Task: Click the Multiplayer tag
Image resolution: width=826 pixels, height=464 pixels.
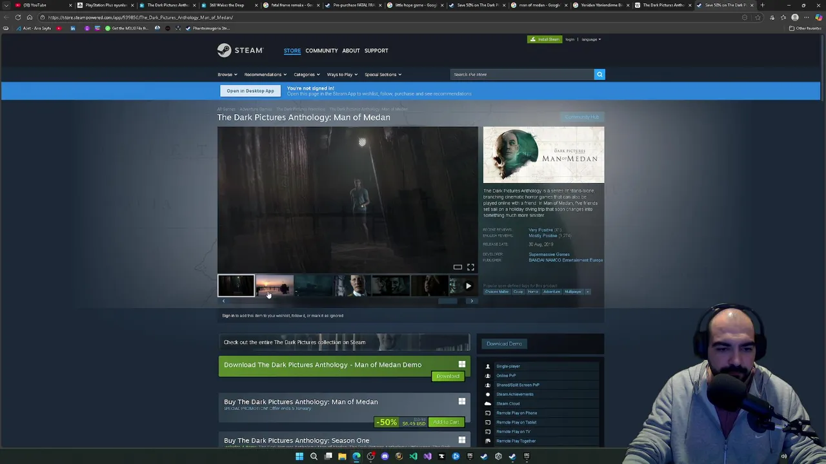Action: (573, 292)
